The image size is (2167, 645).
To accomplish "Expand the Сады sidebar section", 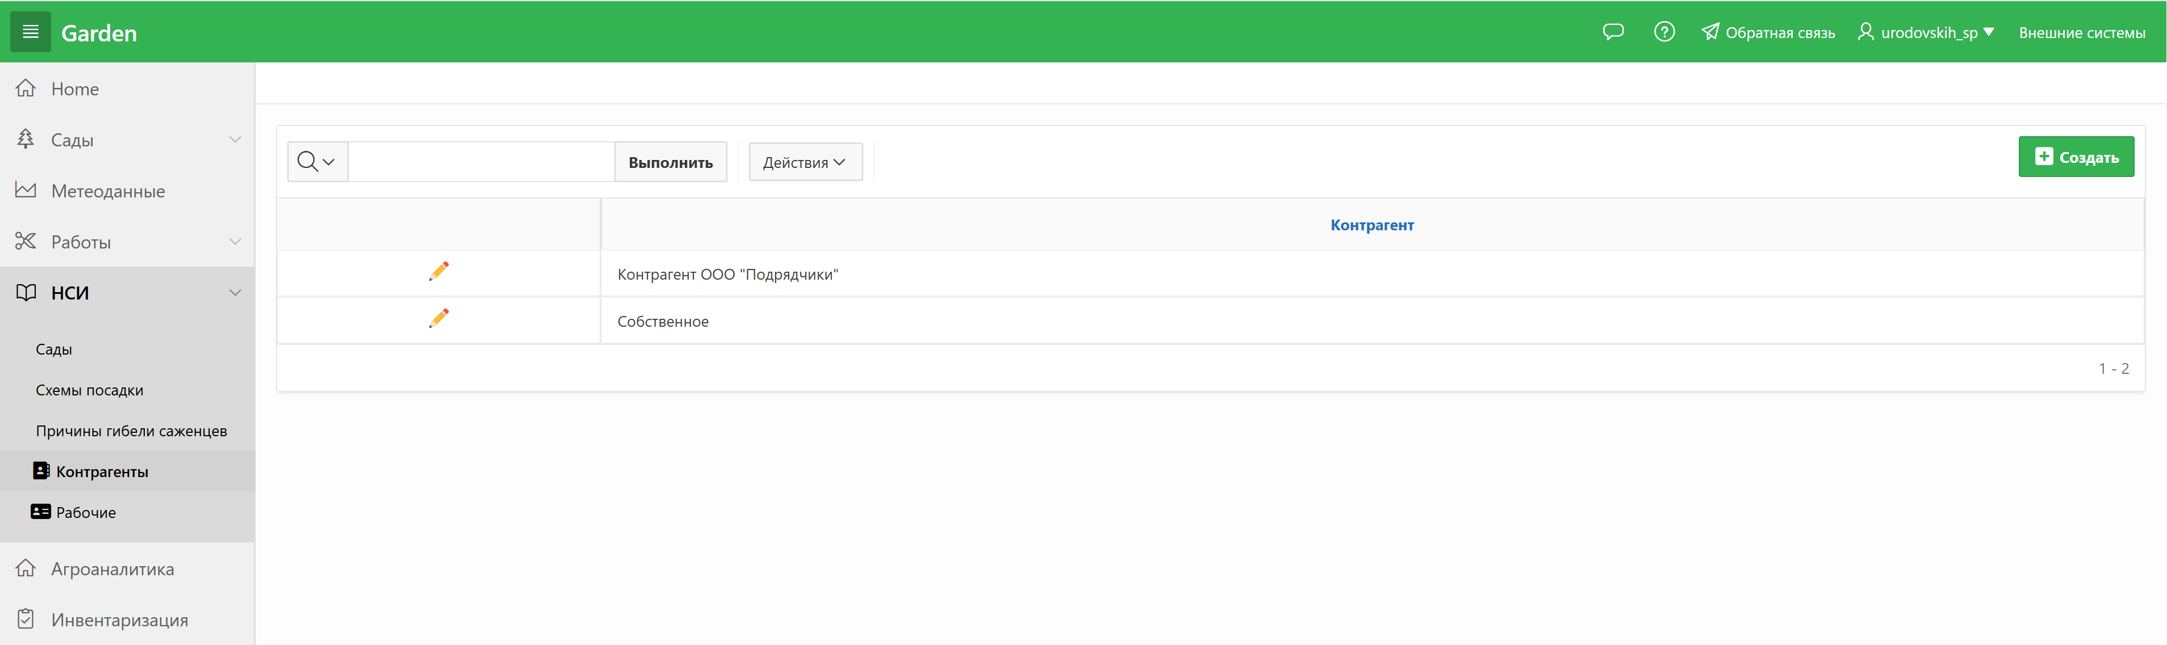I will tap(235, 140).
